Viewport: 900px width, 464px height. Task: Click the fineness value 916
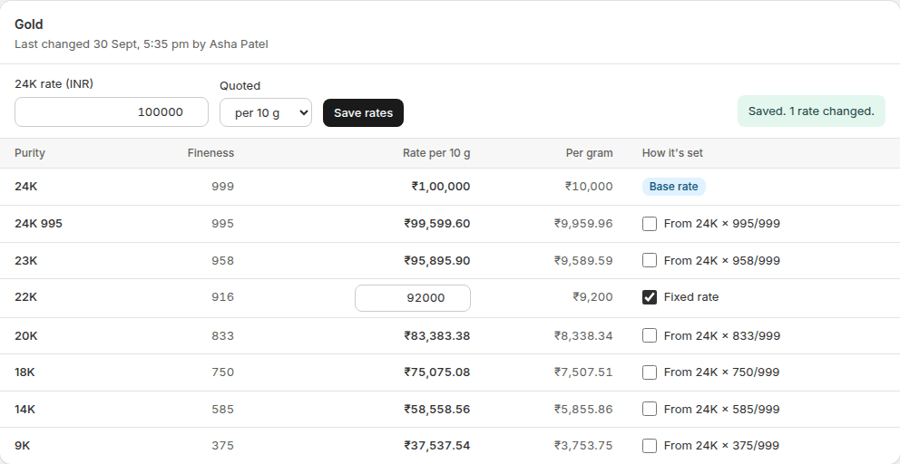point(222,297)
